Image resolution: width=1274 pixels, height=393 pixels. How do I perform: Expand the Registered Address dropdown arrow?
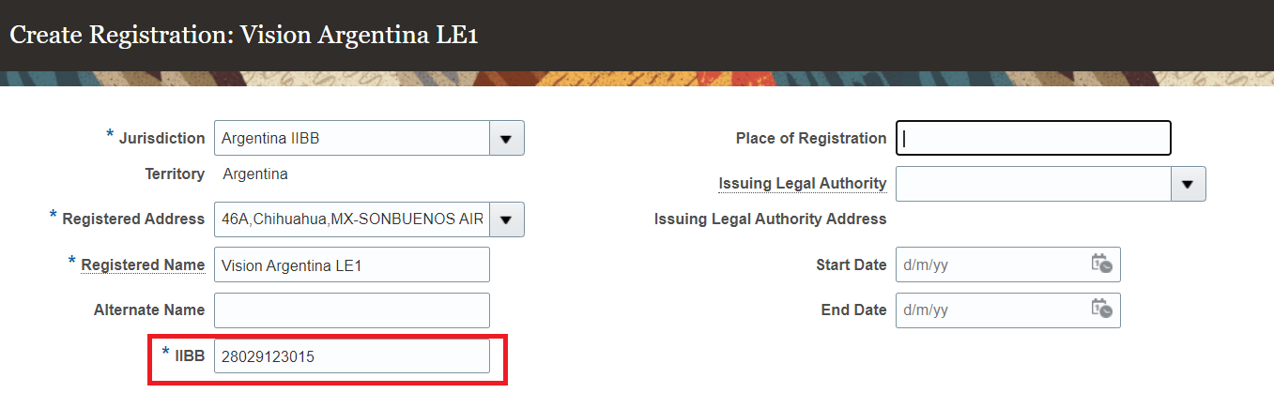point(506,219)
